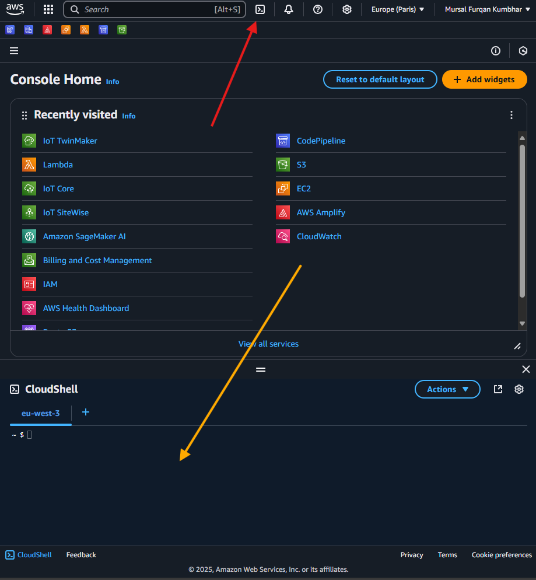Open the CloudWatch link
Viewport: 536px width, 580px height.
(x=319, y=236)
